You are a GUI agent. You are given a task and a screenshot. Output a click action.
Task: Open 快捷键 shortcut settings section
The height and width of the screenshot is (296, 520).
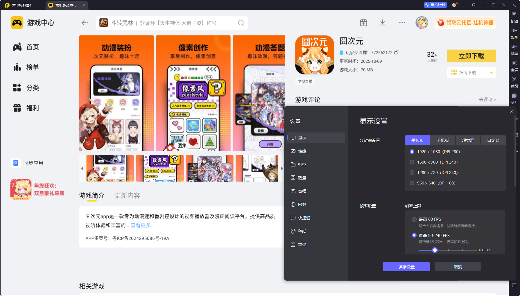pyautogui.click(x=316, y=218)
